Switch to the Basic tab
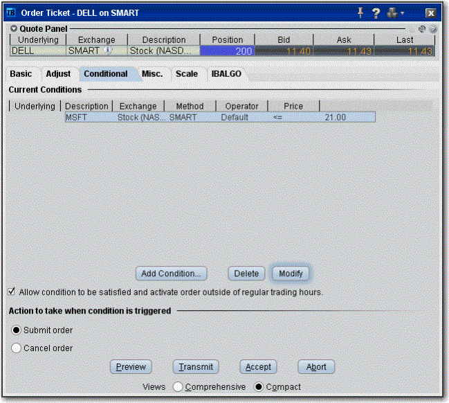Image resolution: width=449 pixels, height=403 pixels. point(21,73)
